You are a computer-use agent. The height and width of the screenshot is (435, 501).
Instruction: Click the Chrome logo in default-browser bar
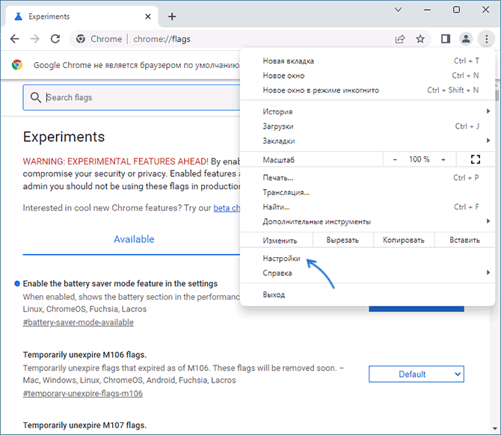17,65
